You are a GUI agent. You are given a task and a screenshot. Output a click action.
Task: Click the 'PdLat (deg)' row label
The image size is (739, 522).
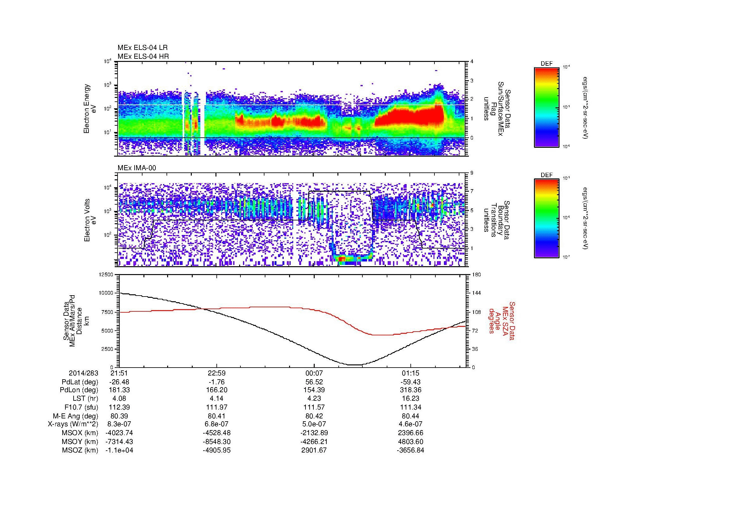tap(80, 382)
